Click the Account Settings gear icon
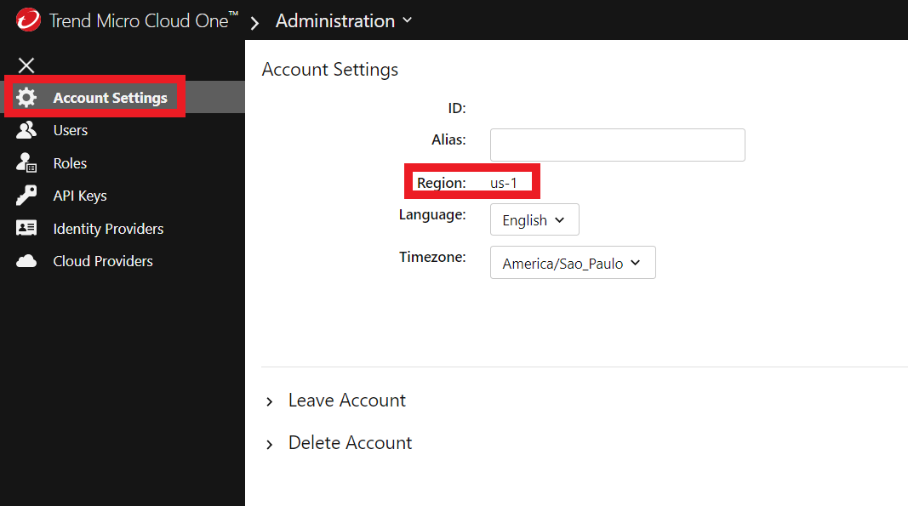 coord(26,97)
